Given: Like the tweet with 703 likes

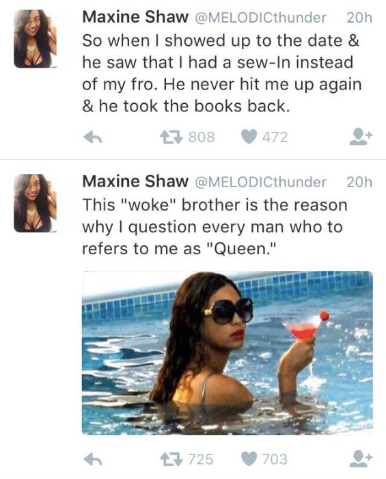Looking at the screenshot, I should tap(249, 459).
